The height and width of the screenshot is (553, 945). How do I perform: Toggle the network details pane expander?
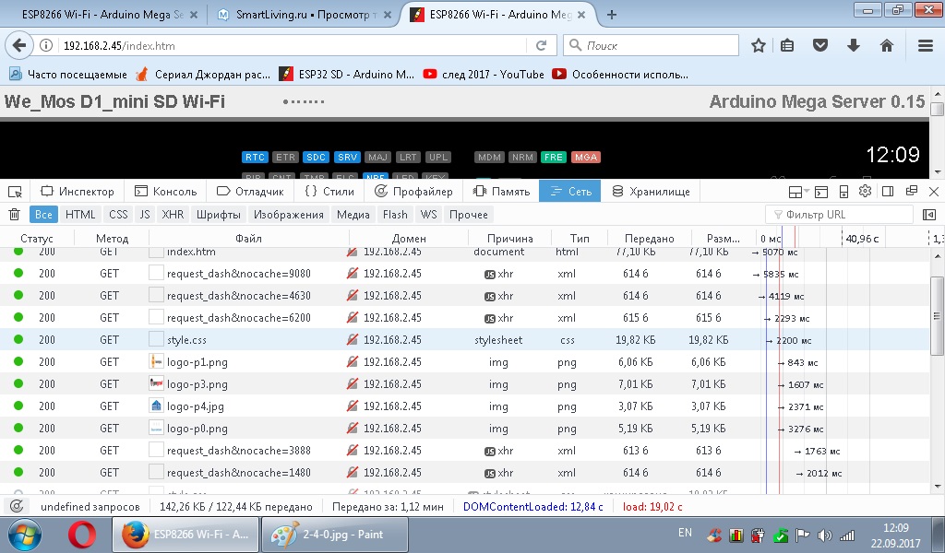pyautogui.click(x=928, y=215)
